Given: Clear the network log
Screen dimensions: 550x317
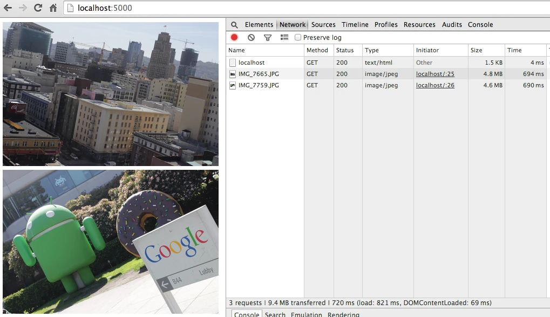Looking at the screenshot, I should click(x=251, y=37).
